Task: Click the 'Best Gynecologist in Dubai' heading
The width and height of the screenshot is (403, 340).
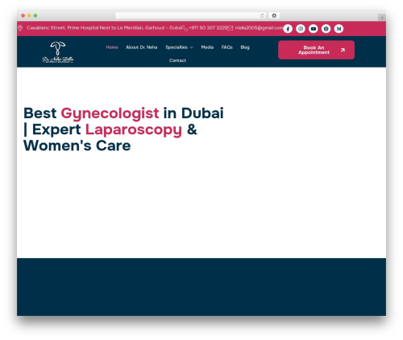Action: click(x=123, y=129)
